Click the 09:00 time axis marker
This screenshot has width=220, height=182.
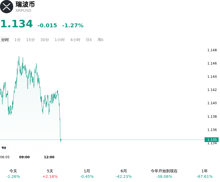24,157
